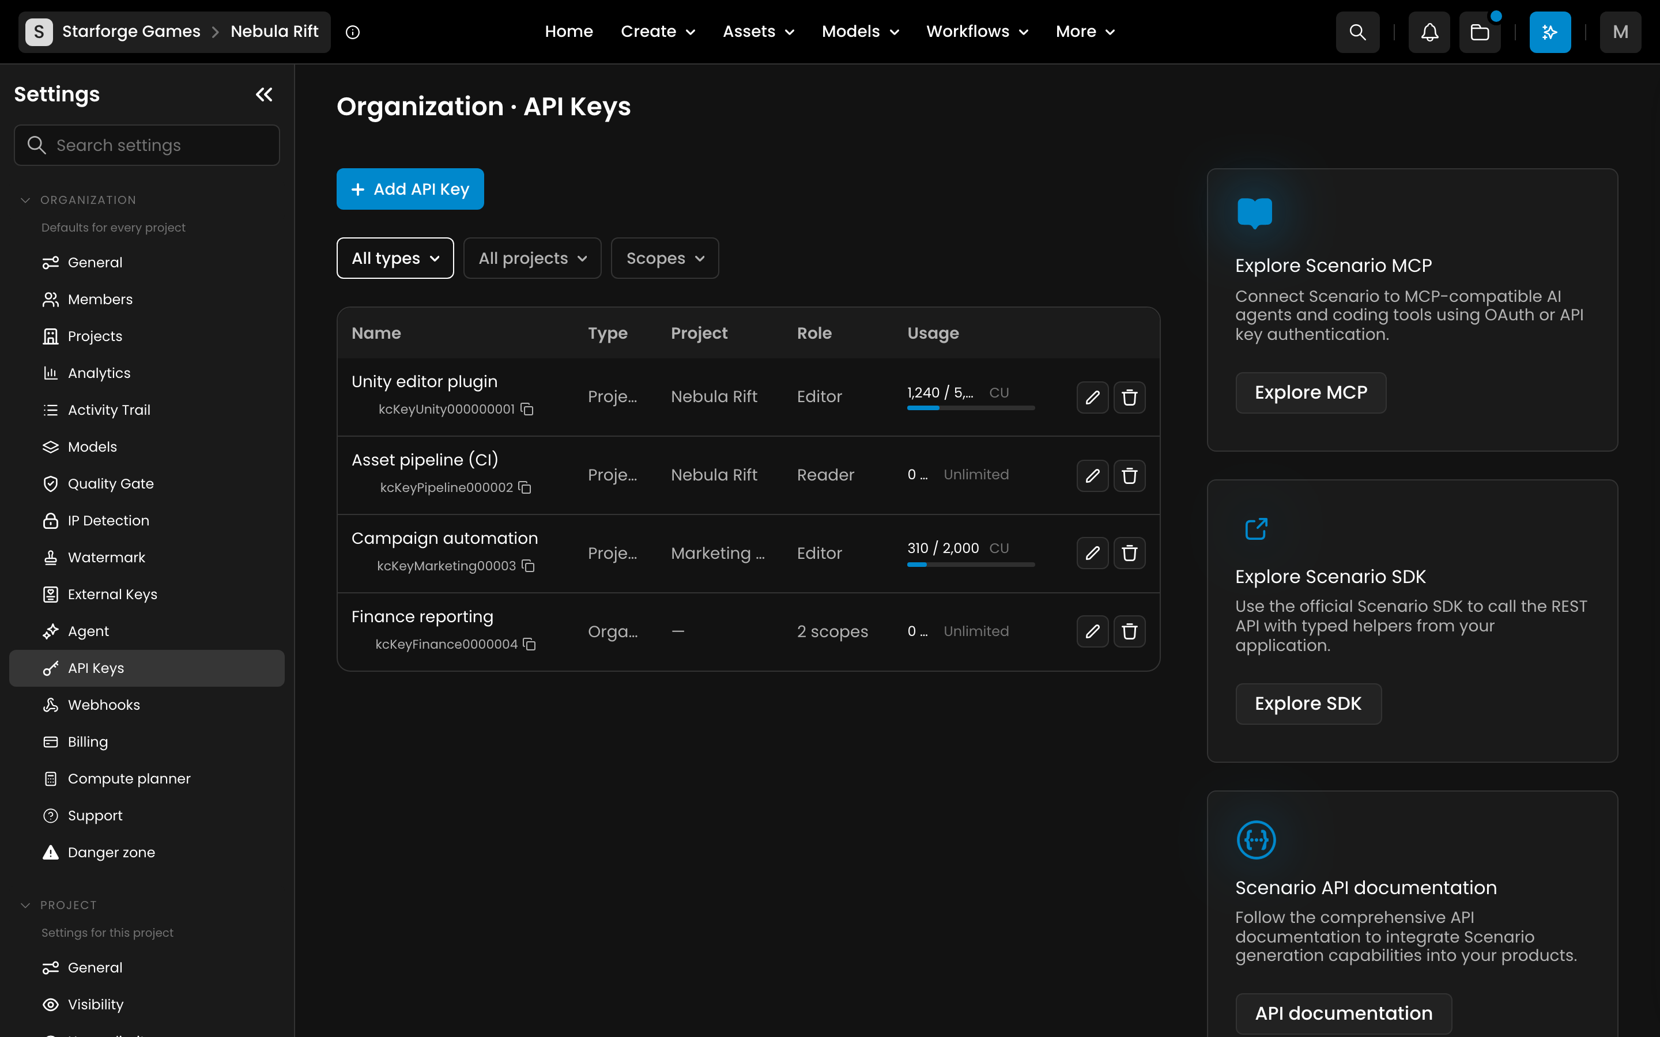Open notifications bell icon
The height and width of the screenshot is (1037, 1660).
point(1429,32)
